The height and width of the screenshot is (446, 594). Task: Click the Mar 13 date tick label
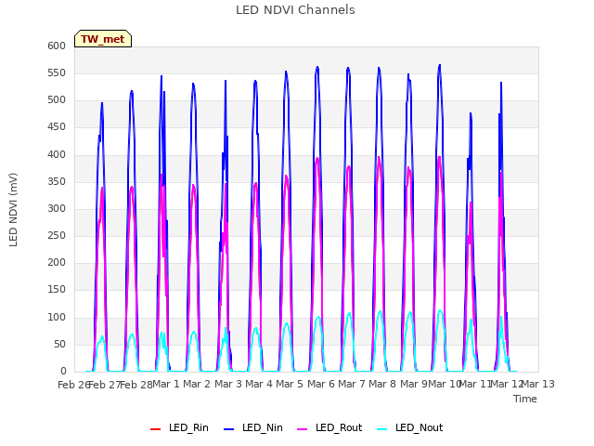(x=538, y=384)
